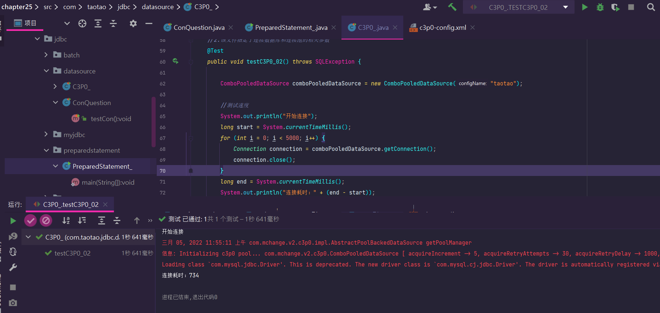Click C3P0_ class in breadcrumb bar
Screen dimensions: 660x313
coord(198,7)
